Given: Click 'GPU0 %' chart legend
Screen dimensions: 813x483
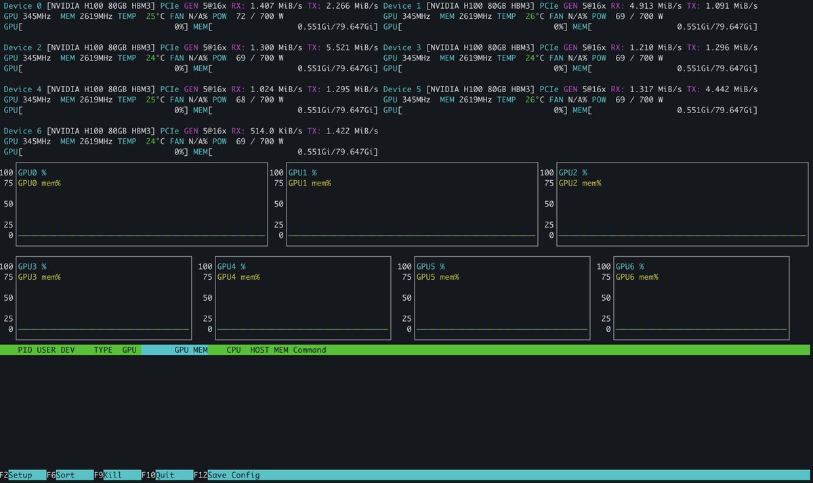Looking at the screenshot, I should pyautogui.click(x=32, y=173).
